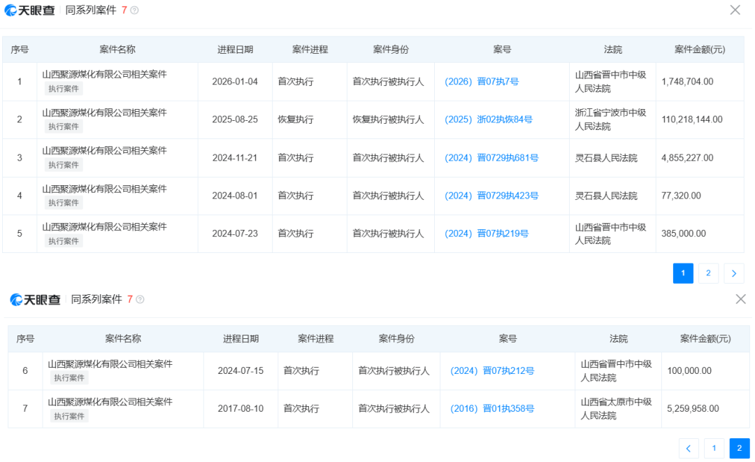Image resolution: width=755 pixels, height=462 pixels.
Task: Go to next page with right arrow
Action: click(x=733, y=273)
